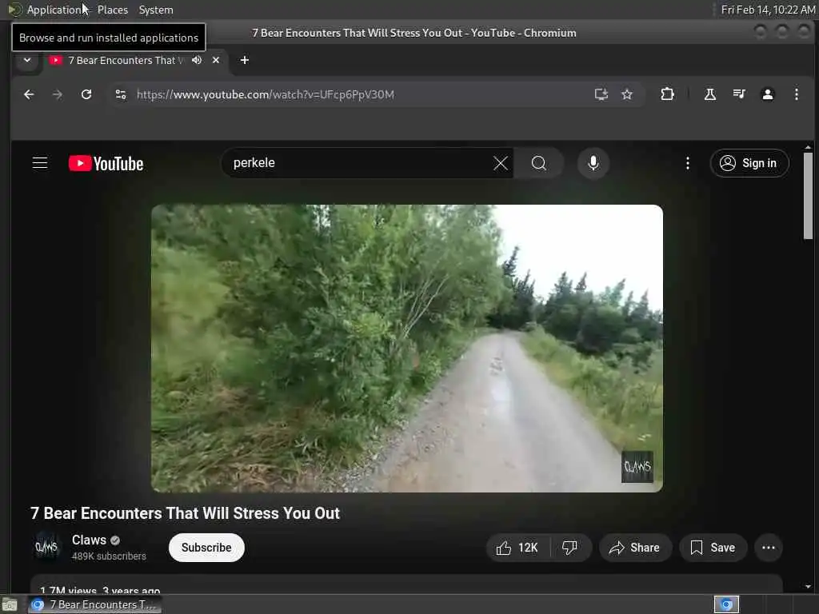Click the video title text
The width and height of the screenshot is (819, 614).
[185, 513]
